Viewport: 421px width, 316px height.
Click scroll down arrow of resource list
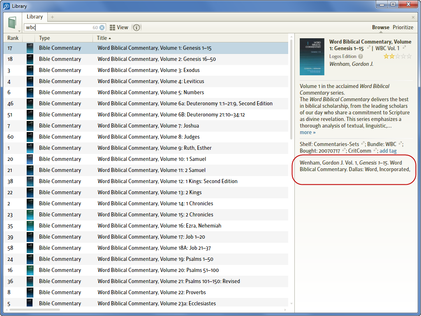(291, 304)
